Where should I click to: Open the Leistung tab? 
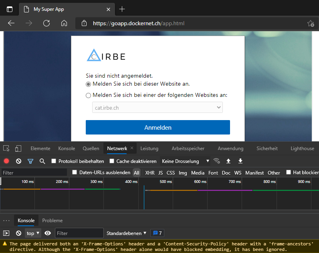149,149
